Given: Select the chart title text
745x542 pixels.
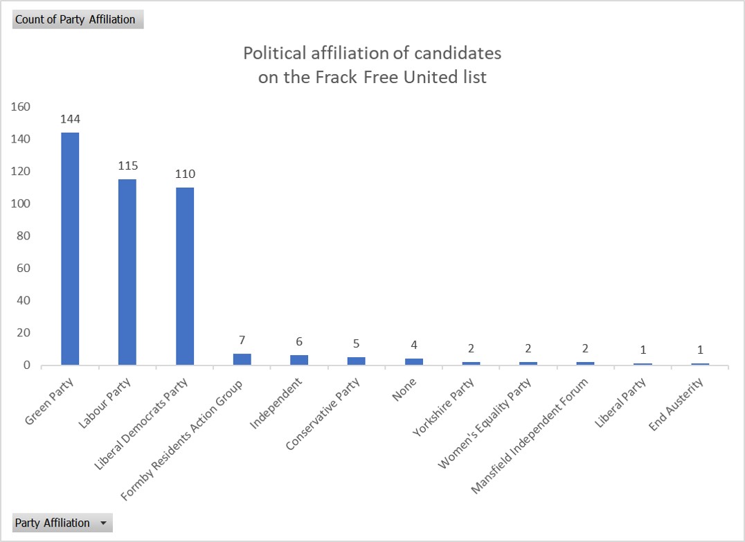Looking at the screenshot, I should coord(372,64).
